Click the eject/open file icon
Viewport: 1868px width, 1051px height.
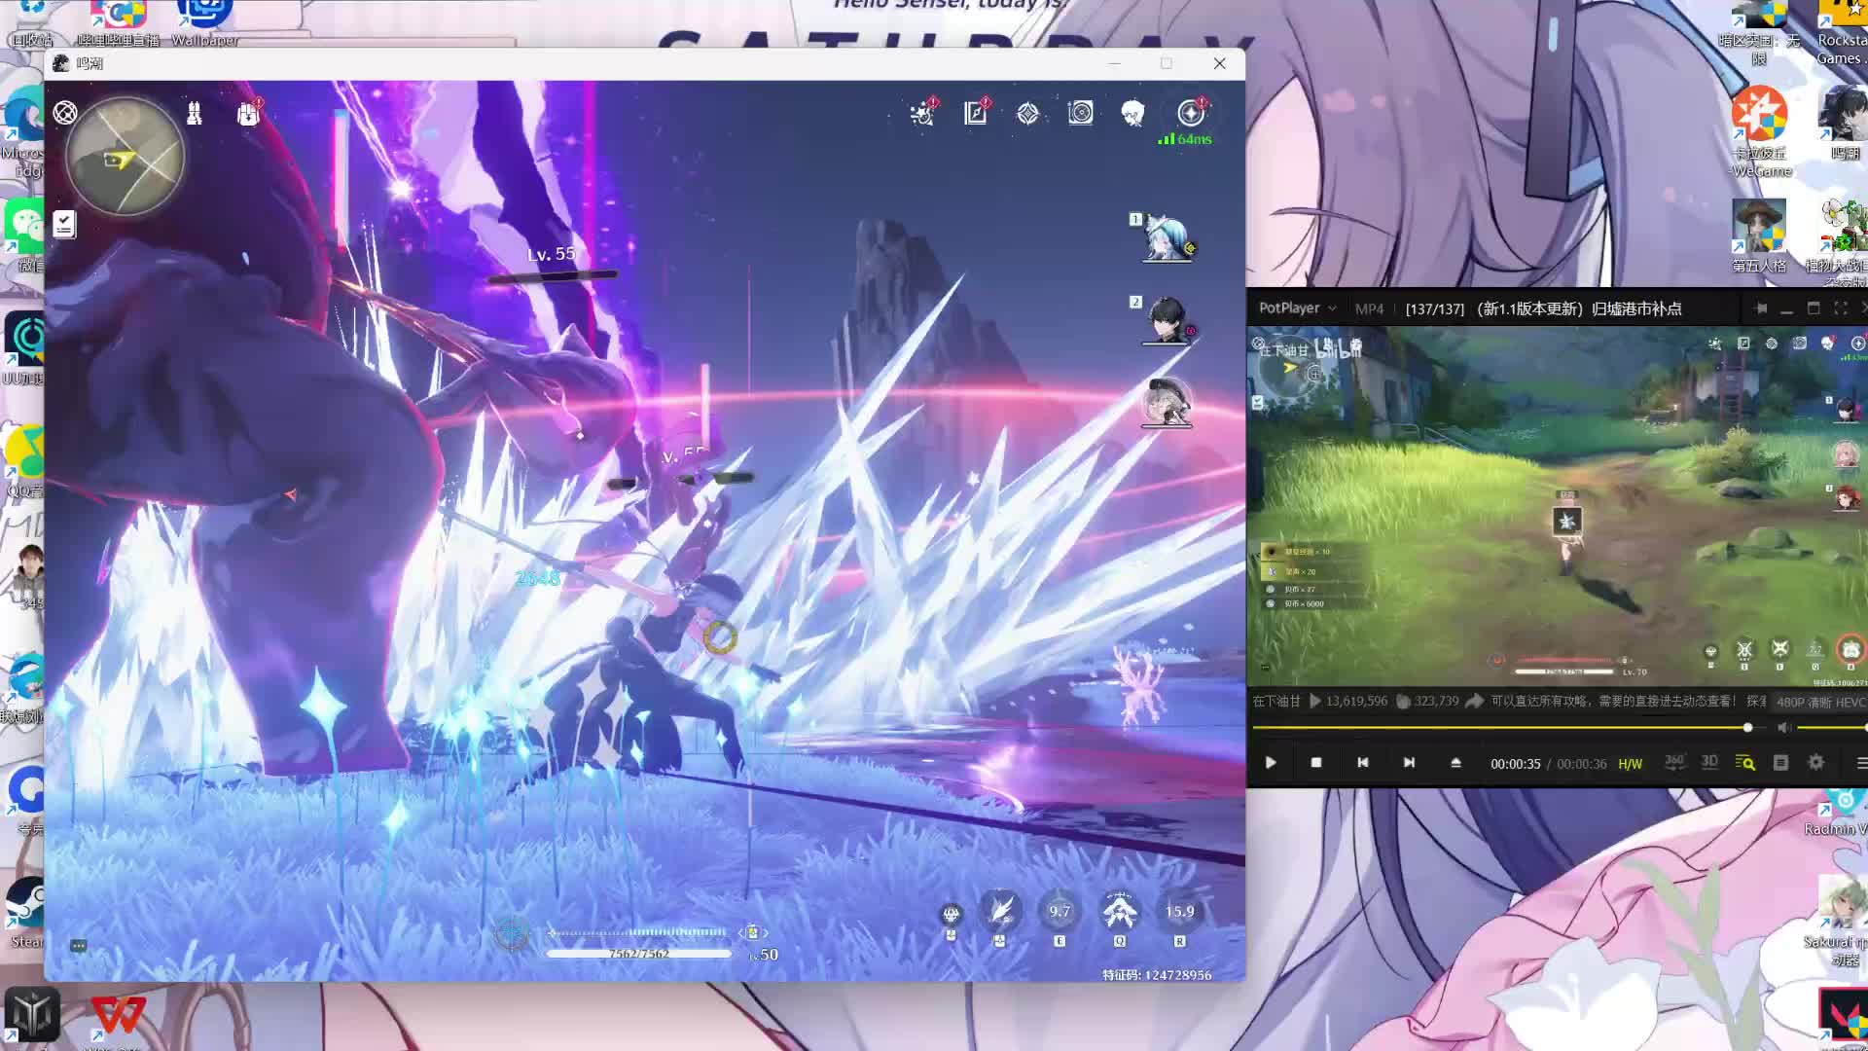point(1455,763)
